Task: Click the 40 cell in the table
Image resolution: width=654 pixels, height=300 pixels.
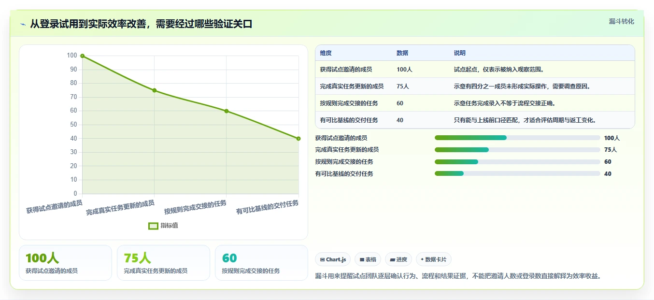Action: (400, 120)
